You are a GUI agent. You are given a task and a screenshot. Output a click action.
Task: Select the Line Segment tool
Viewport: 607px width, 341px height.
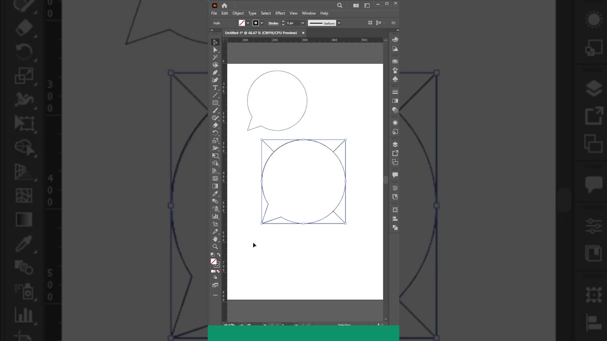[x=215, y=95]
